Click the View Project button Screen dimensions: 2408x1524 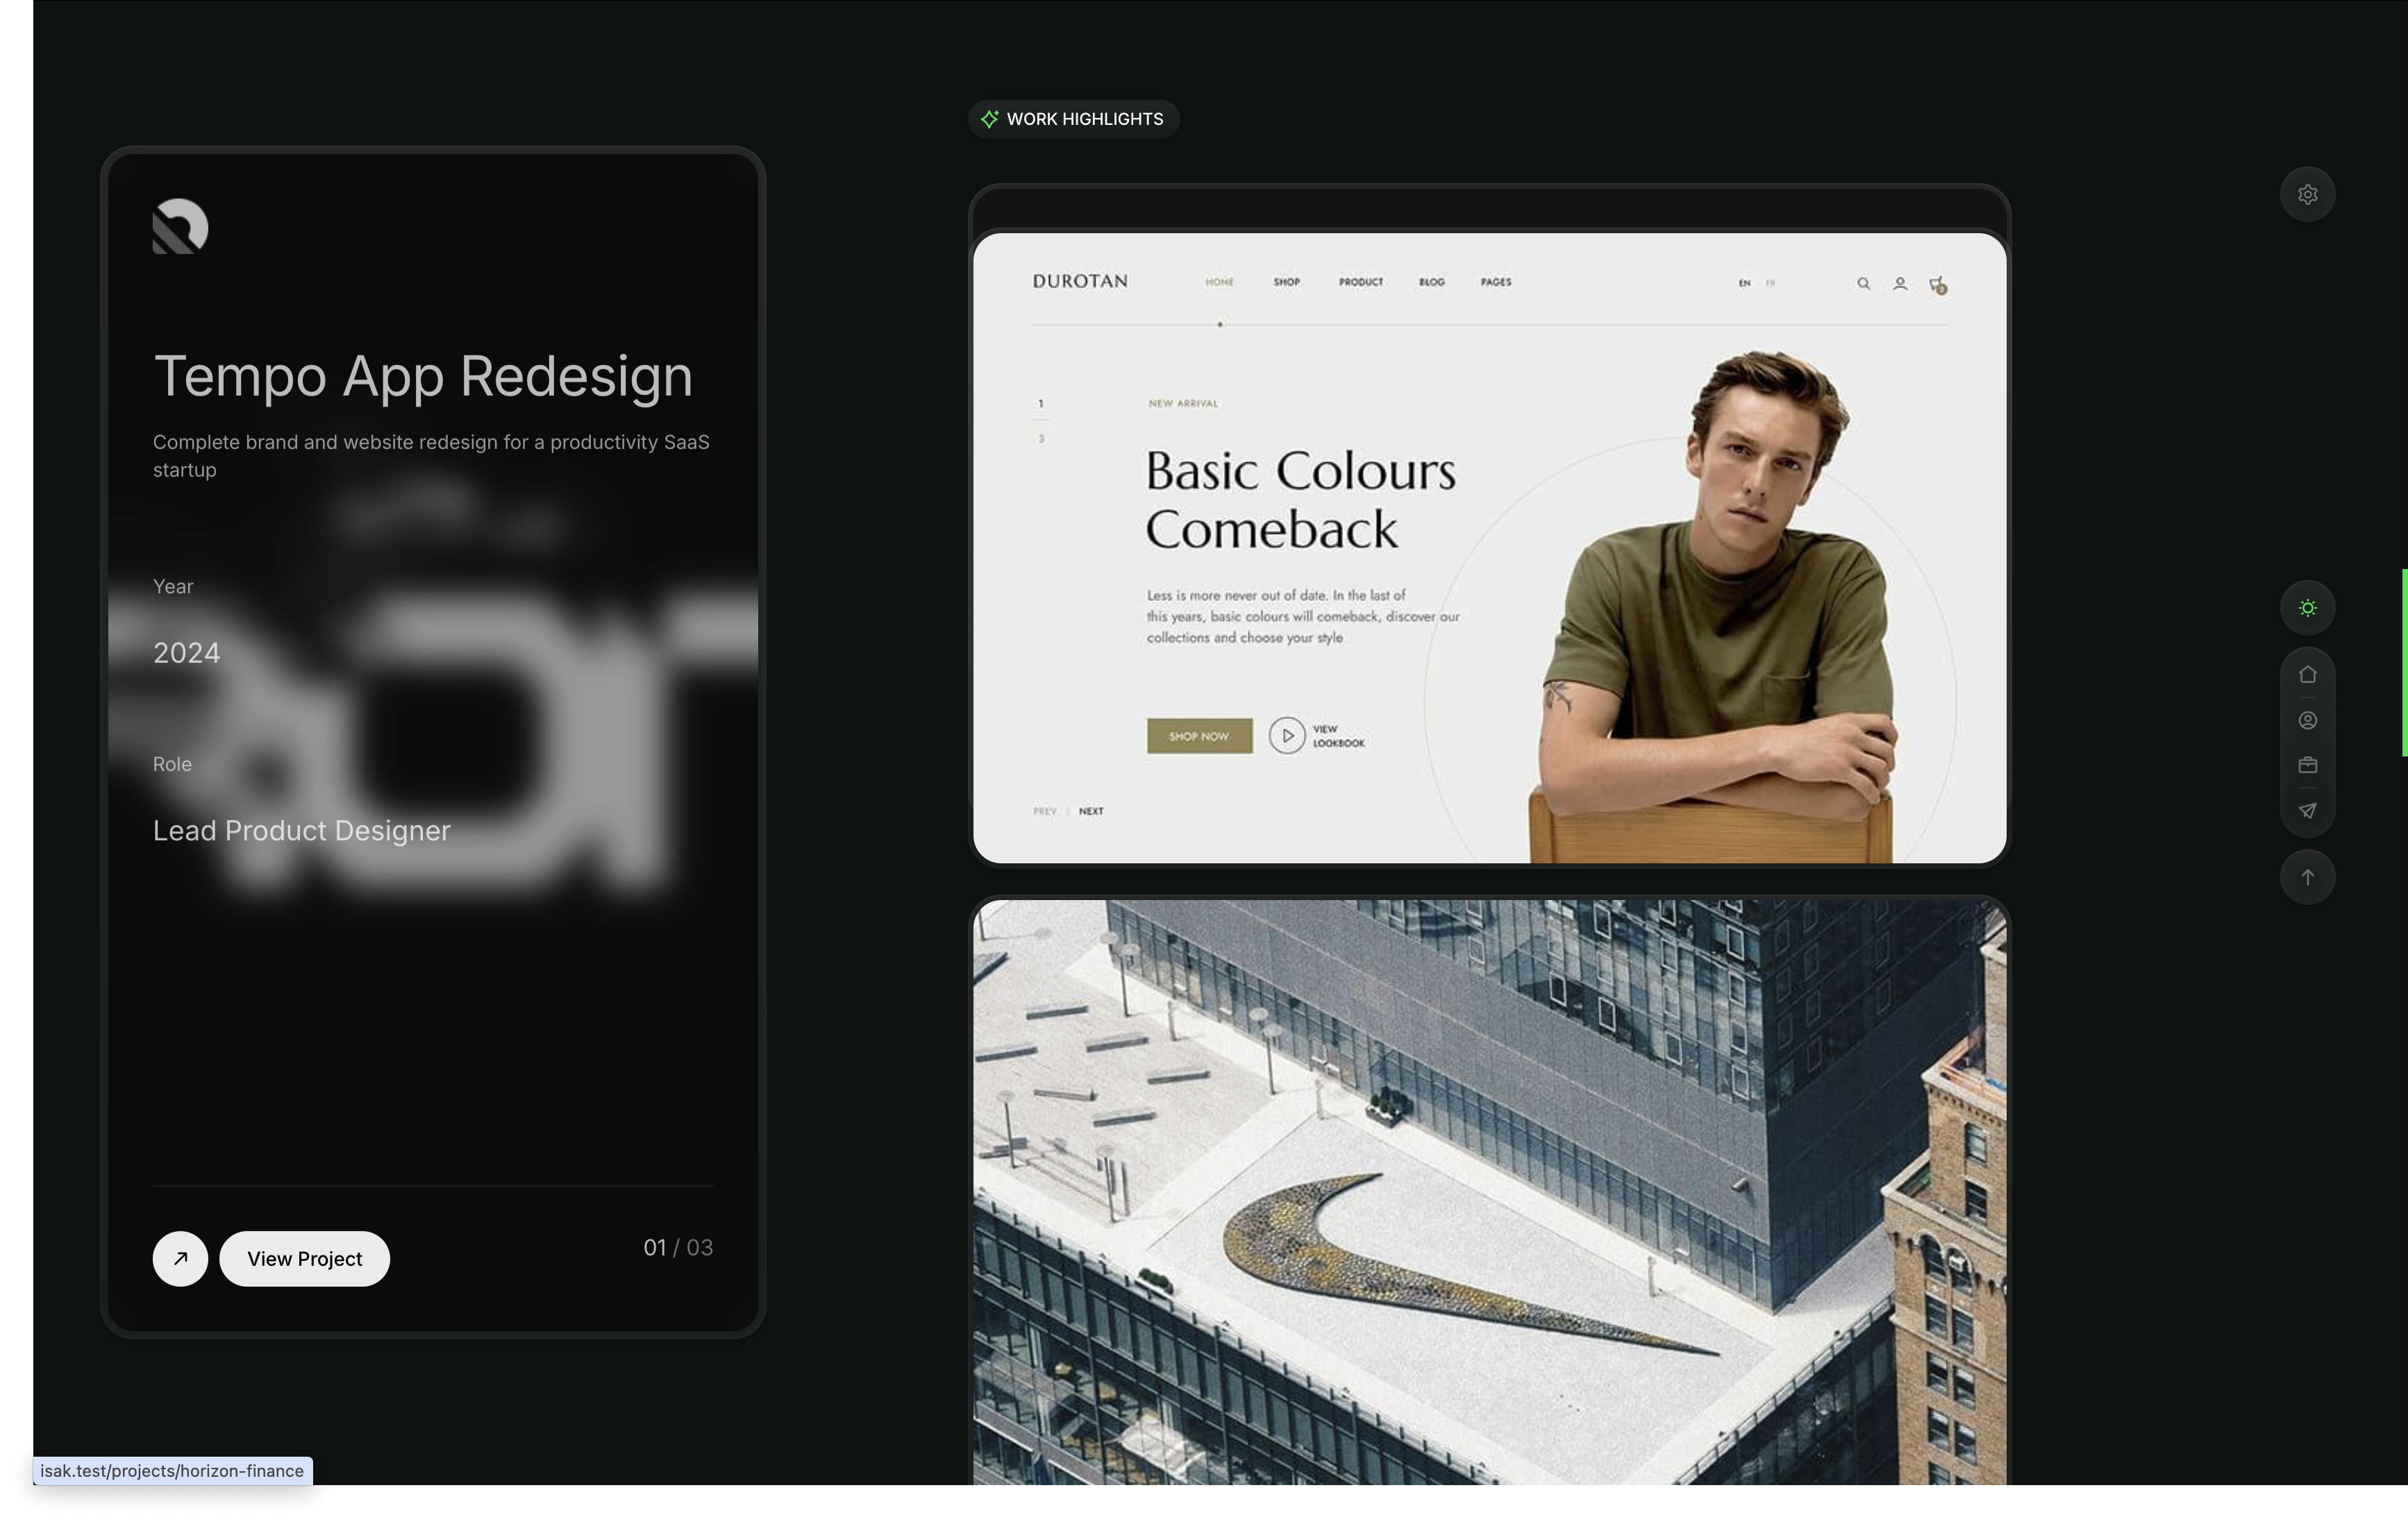point(304,1258)
